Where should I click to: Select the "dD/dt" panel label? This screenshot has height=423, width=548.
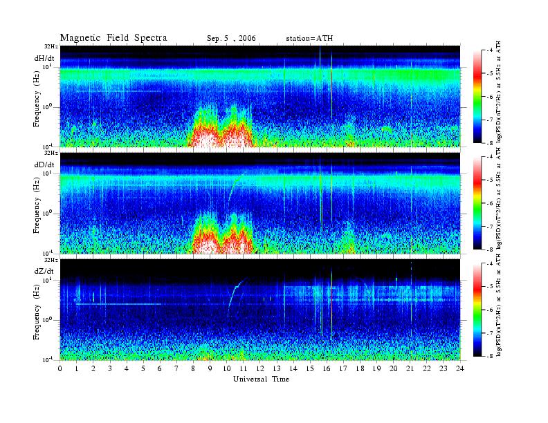click(x=44, y=164)
